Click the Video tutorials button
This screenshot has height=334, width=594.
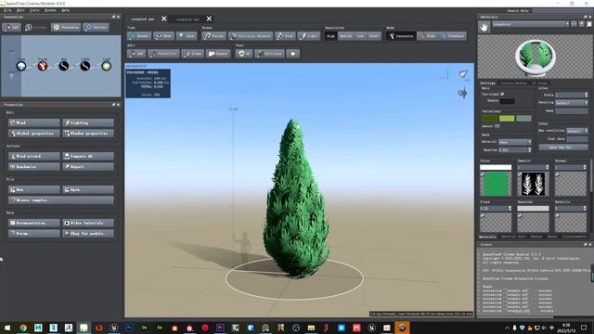[88, 223]
